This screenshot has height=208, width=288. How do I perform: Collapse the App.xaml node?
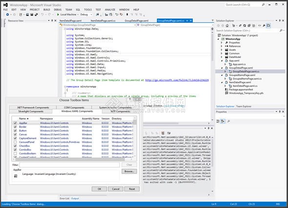pyautogui.click(x=222, y=60)
